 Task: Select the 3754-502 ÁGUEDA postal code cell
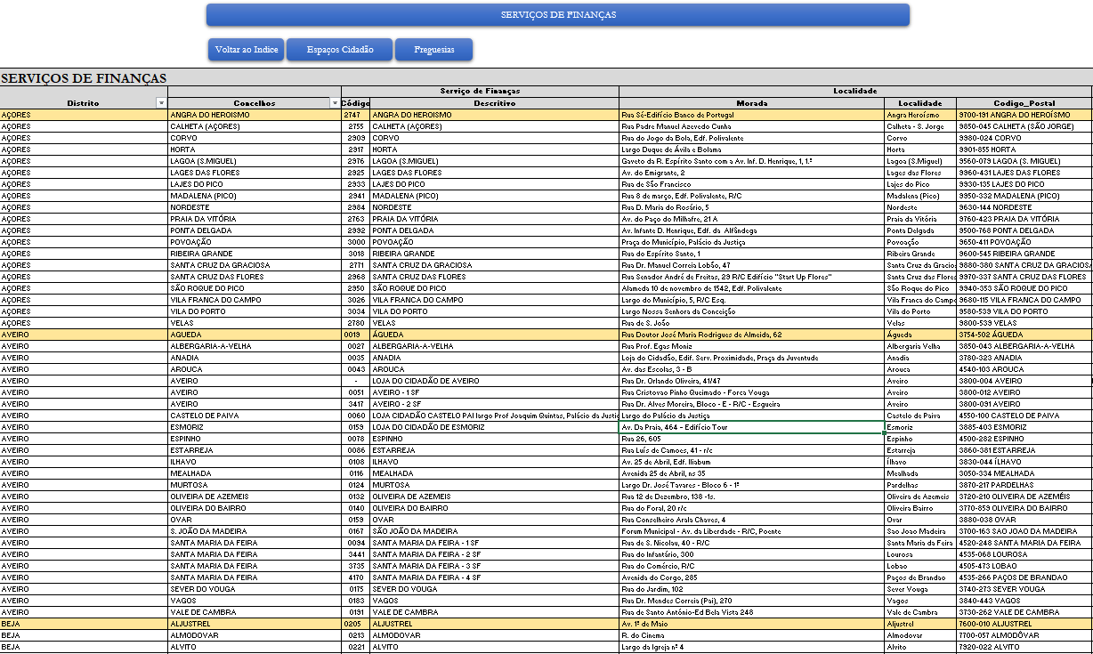pos(1024,335)
